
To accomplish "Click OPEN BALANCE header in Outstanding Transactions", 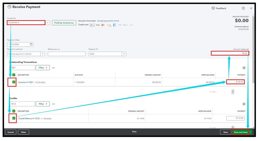I will point(208,75).
